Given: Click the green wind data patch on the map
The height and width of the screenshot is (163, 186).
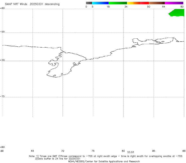Looking at the screenshot, I should (x=177, y=13).
